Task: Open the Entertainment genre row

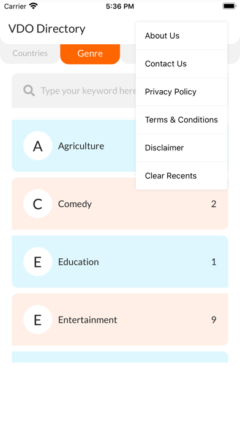Action: (120, 320)
